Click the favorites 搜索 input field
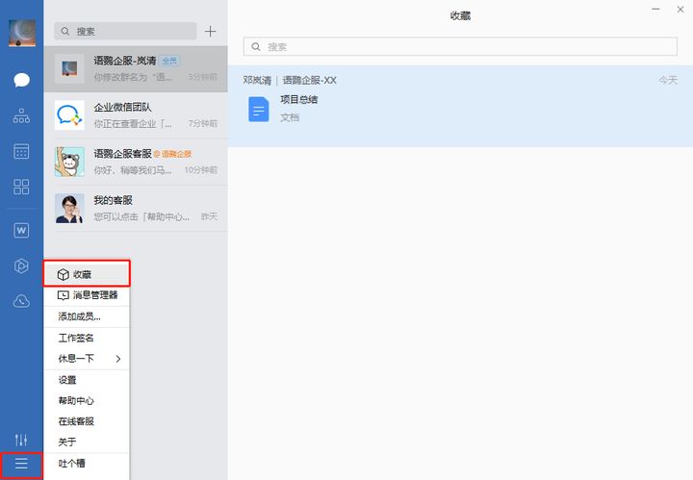The image size is (693, 480). click(x=460, y=46)
